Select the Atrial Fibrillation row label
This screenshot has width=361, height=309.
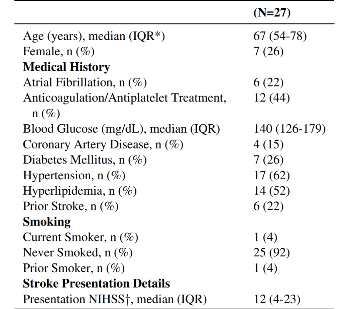click(x=85, y=82)
